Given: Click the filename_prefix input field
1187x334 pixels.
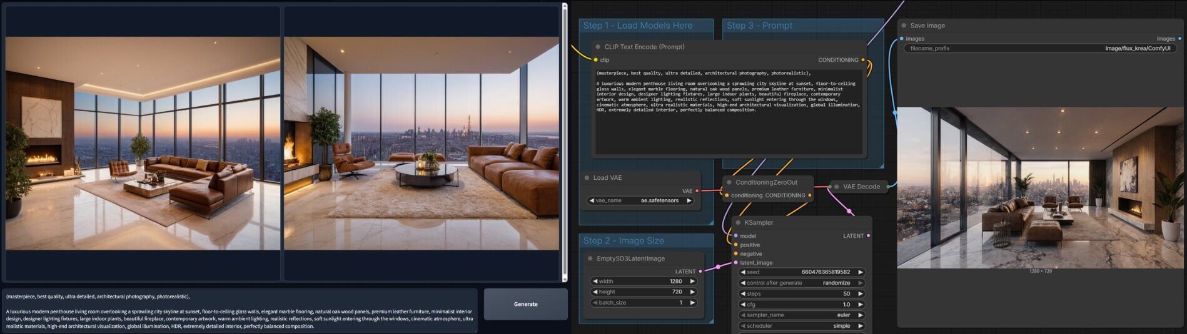Looking at the screenshot, I should [x=1041, y=48].
